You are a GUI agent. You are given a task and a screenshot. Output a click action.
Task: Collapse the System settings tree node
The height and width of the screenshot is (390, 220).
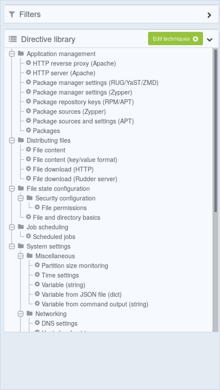click(12, 247)
